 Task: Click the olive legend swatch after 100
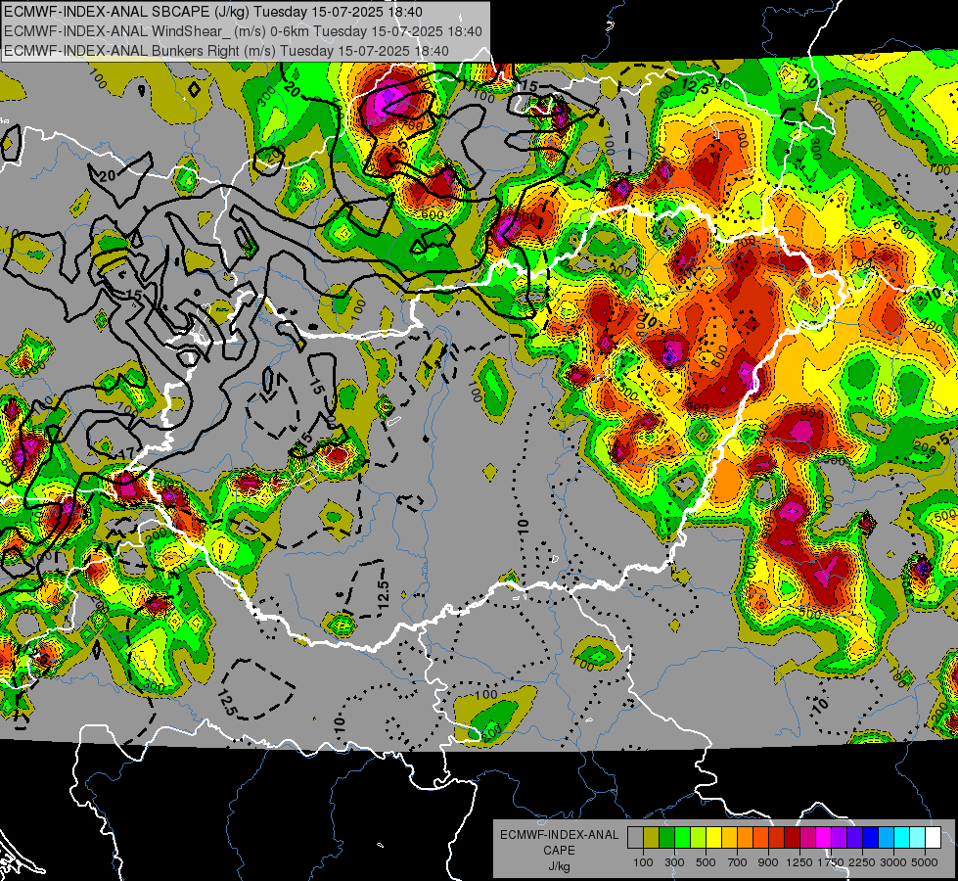[x=651, y=837]
